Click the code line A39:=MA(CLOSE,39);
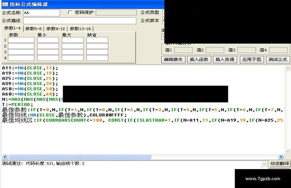This screenshot has height=188, width=291. (x=30, y=83)
